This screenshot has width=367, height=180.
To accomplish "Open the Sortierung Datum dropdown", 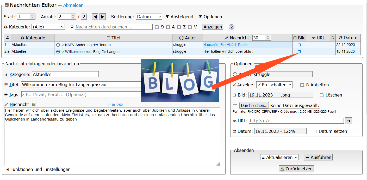I will (149, 17).
